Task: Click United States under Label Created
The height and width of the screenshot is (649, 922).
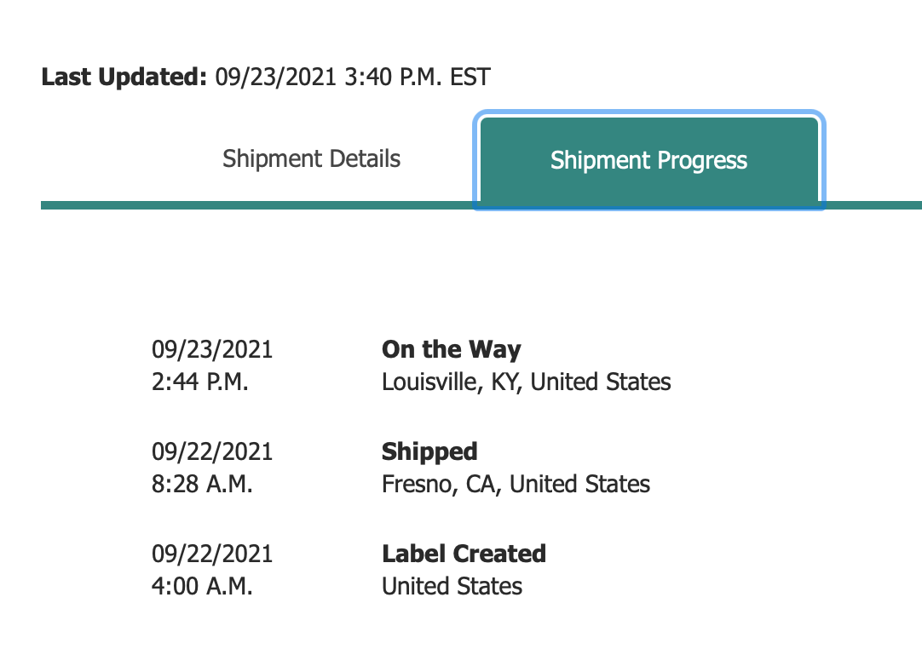Action: point(452,587)
